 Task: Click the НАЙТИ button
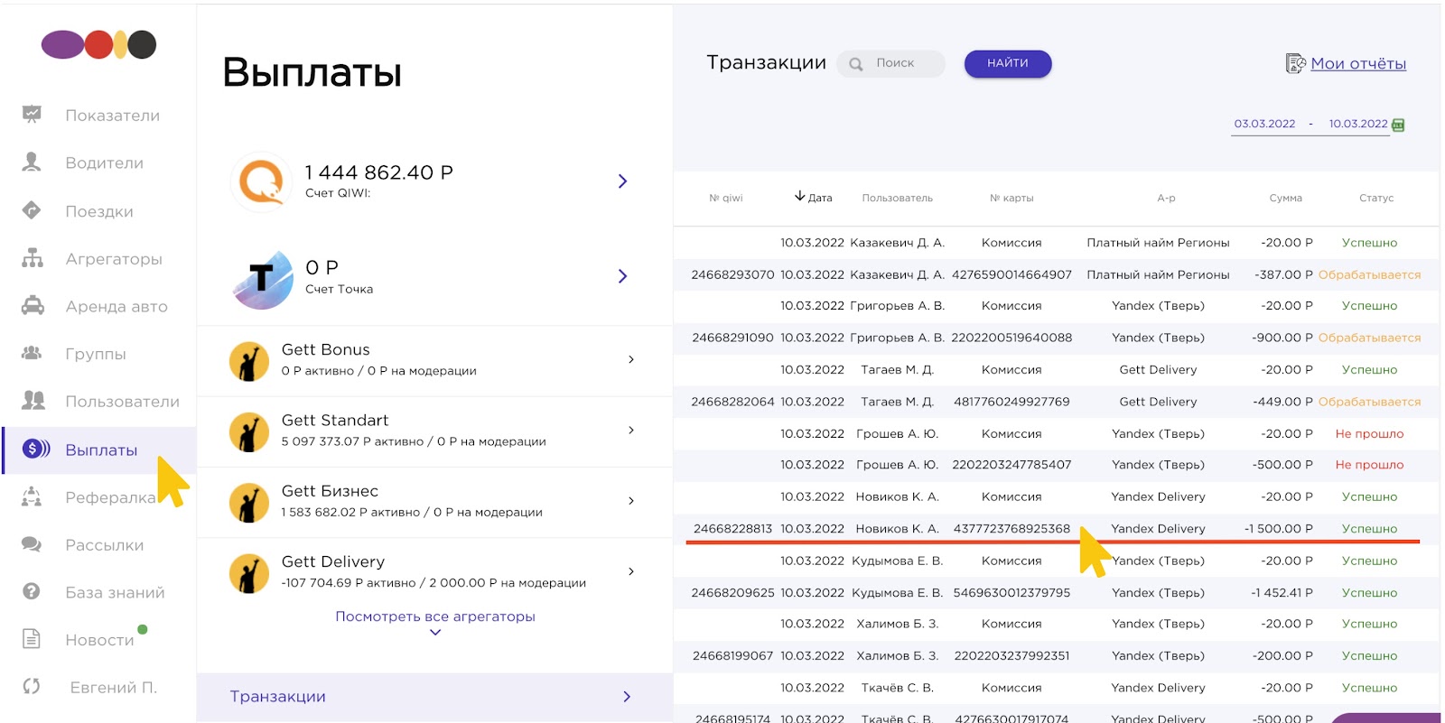click(x=1008, y=63)
